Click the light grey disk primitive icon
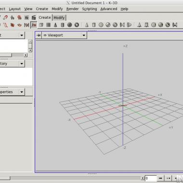183x183 pixels. (101, 25)
